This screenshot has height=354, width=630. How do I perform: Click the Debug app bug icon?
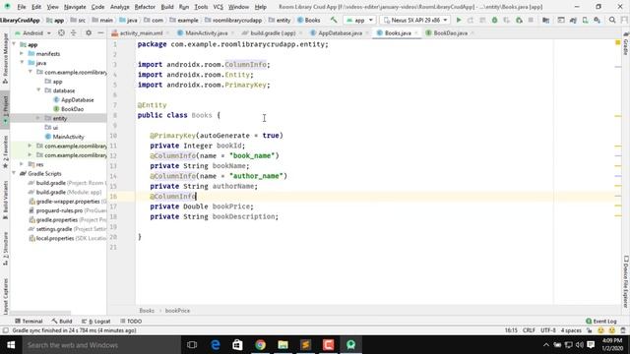pos(494,20)
